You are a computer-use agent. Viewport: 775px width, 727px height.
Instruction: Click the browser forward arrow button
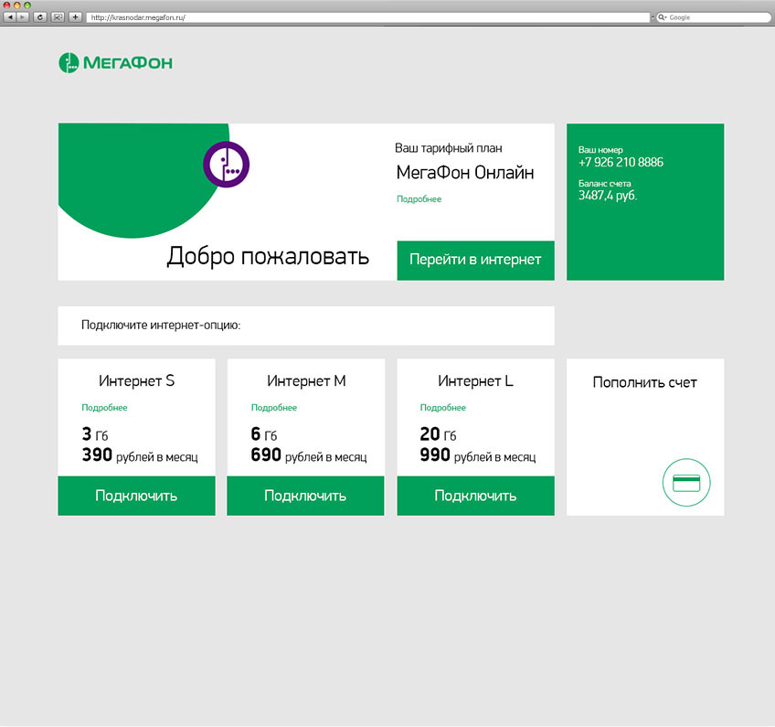pos(23,17)
